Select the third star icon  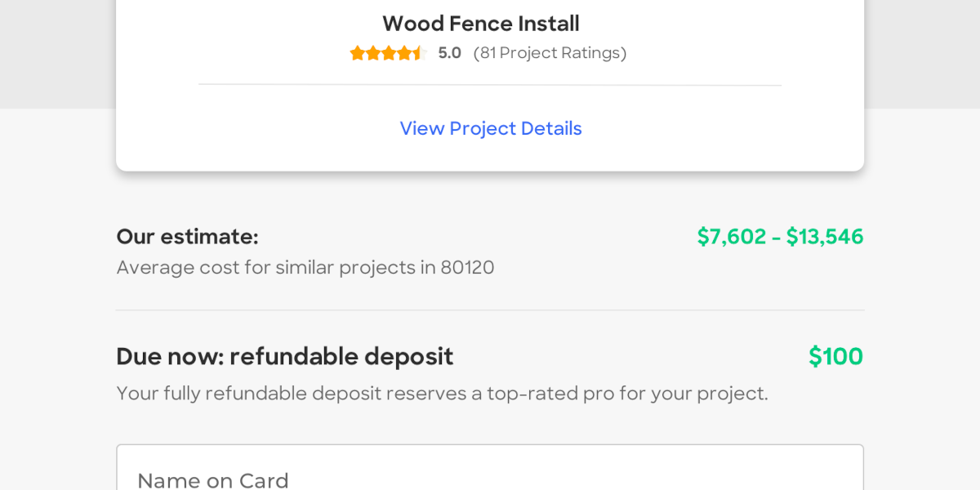tap(388, 52)
